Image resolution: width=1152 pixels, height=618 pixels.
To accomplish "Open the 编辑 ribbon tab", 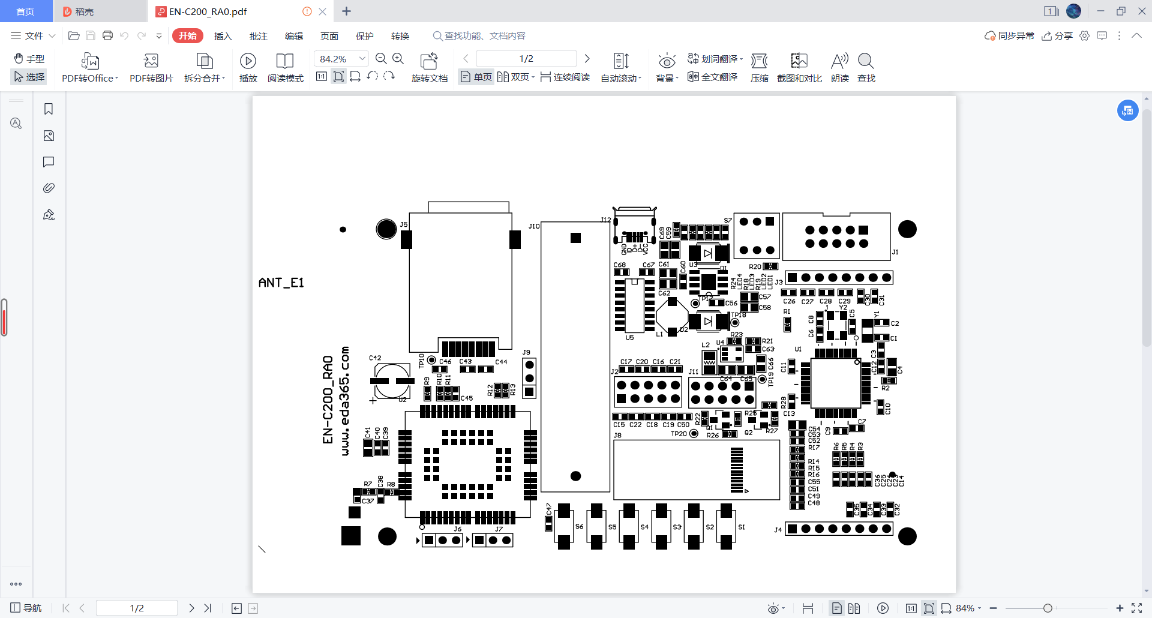I will click(294, 36).
